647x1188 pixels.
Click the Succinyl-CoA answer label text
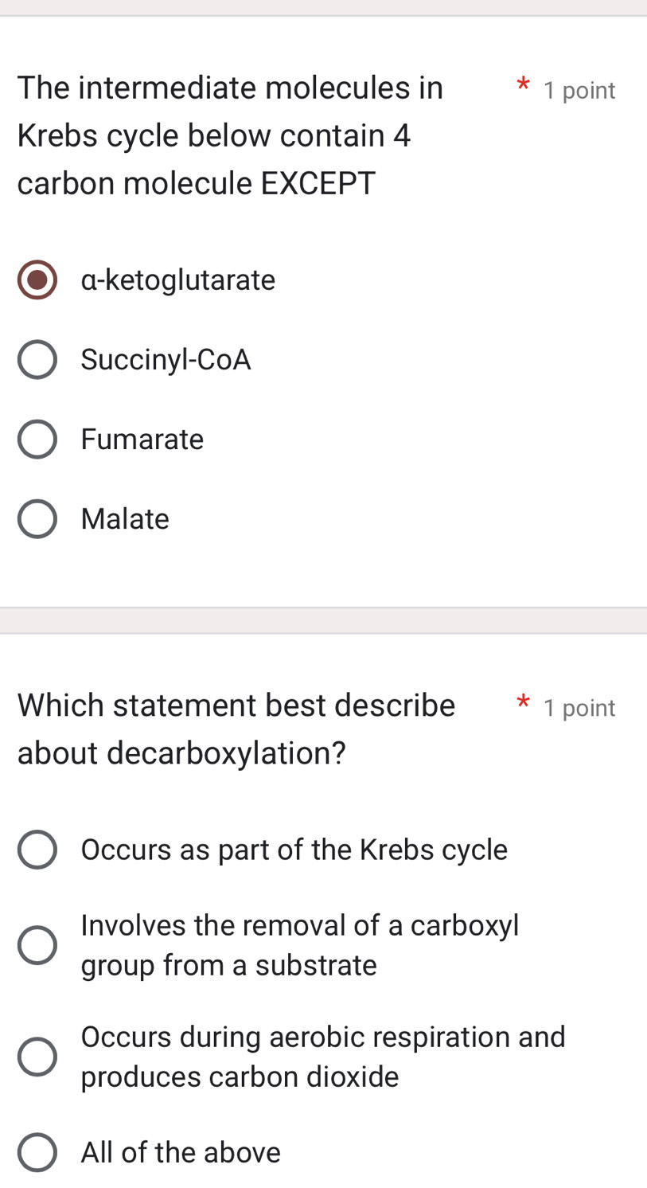(166, 360)
